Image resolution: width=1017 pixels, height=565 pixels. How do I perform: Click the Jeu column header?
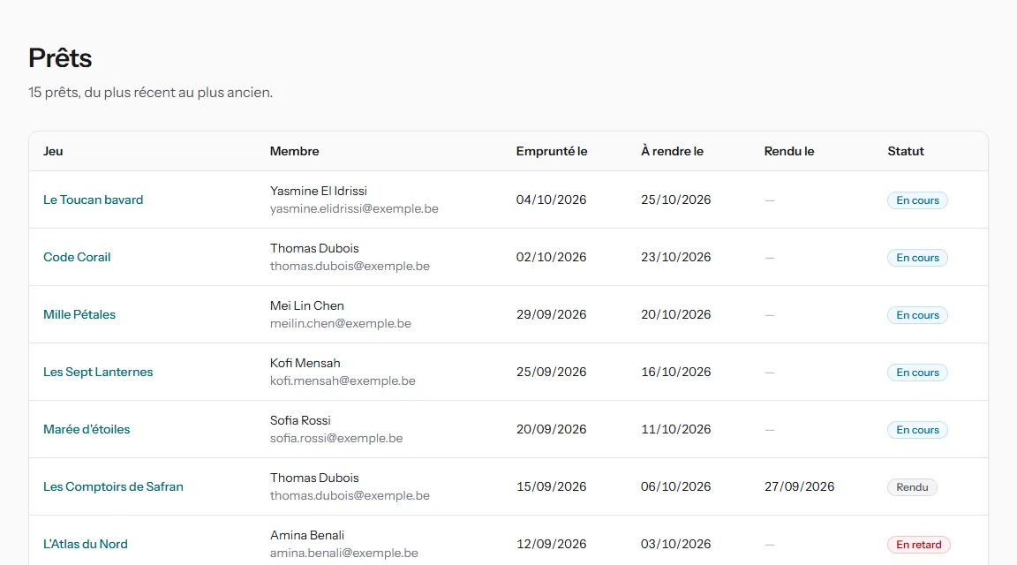(53, 151)
